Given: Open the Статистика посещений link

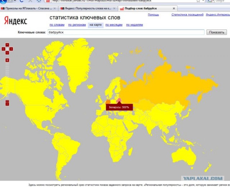Looking at the screenshot, I should click(188, 15).
